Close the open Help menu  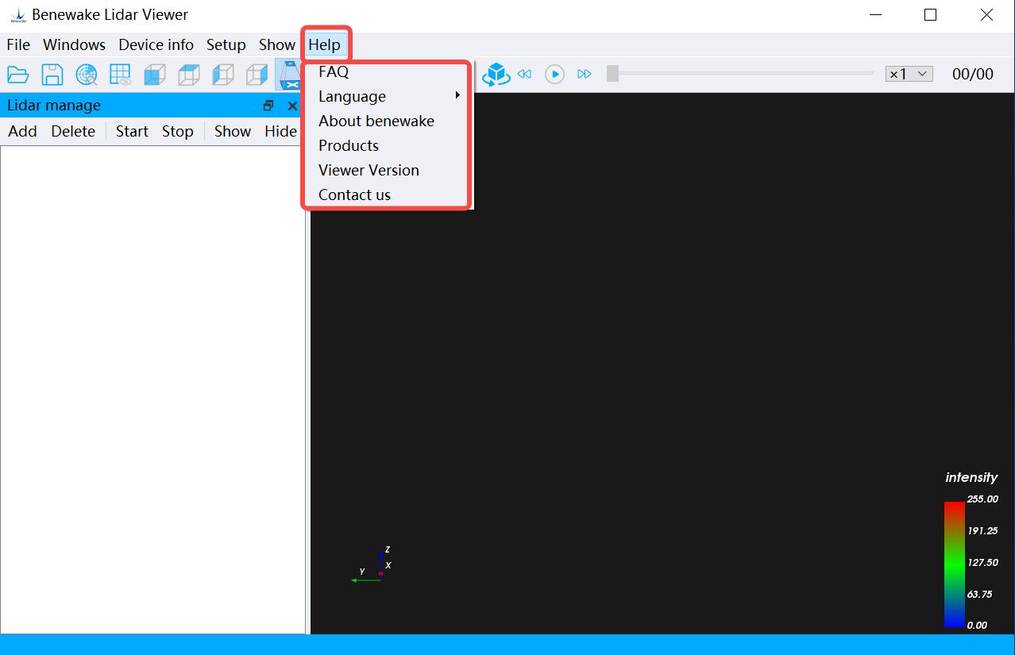325,44
